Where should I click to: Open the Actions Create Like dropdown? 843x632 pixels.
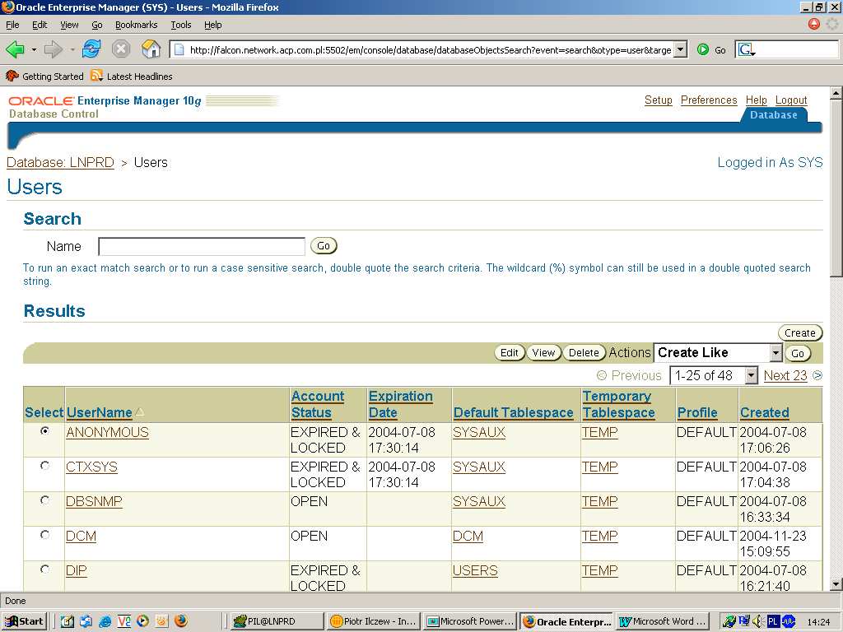tap(717, 353)
